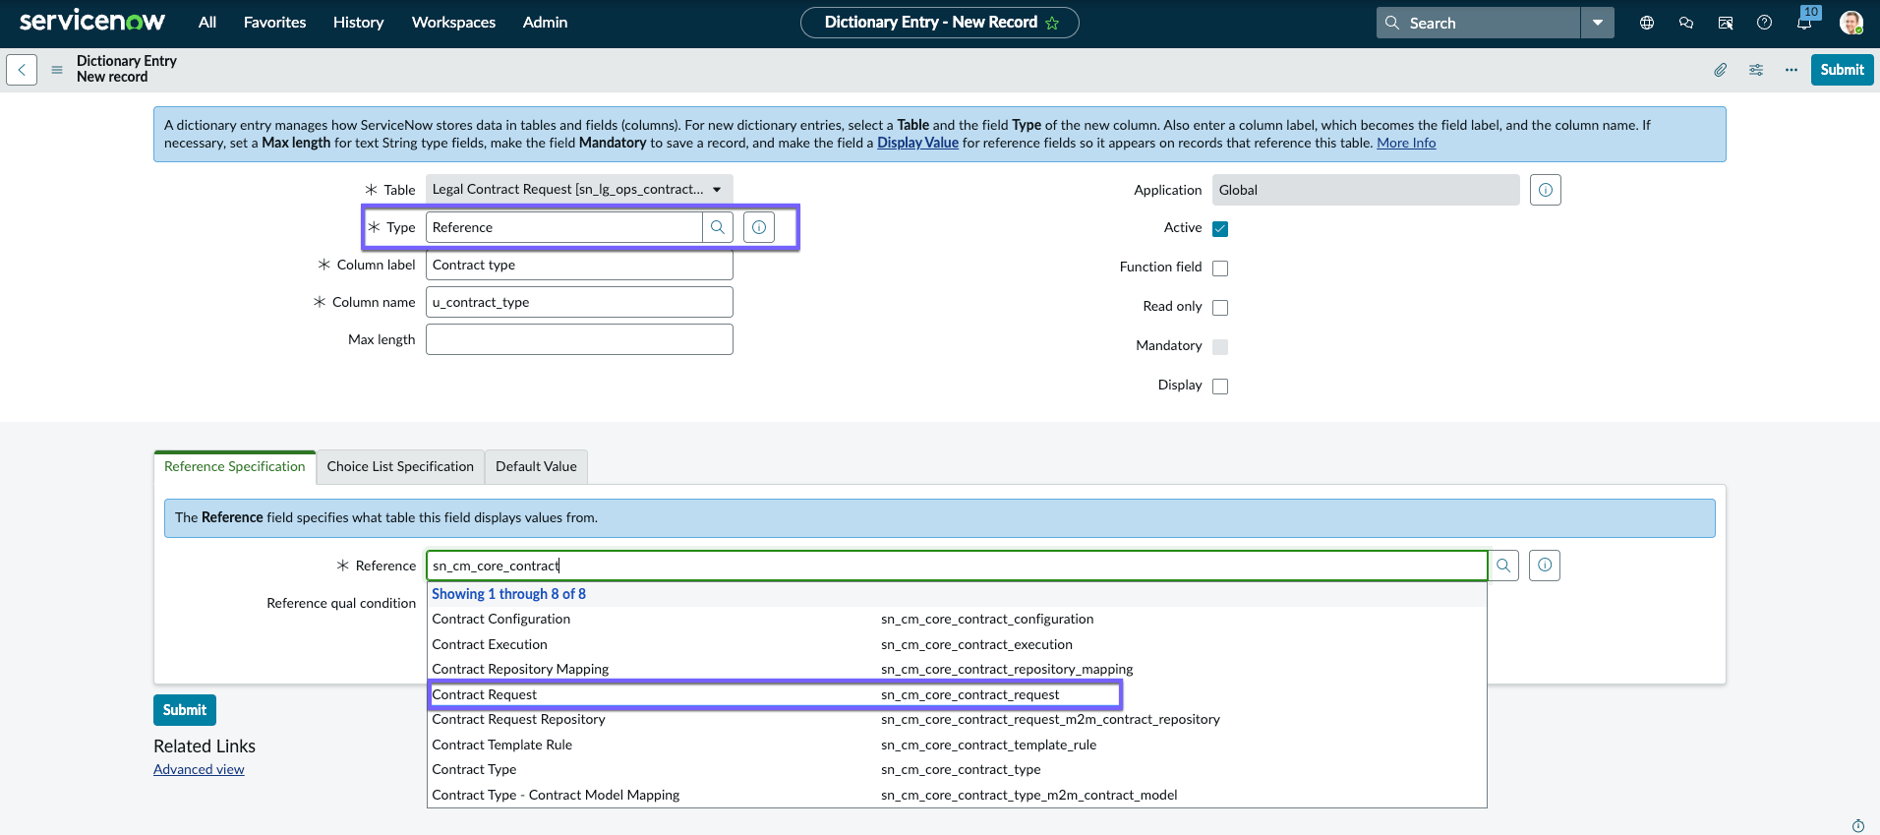This screenshot has width=1880, height=835.
Task: Click the Dictionary Entry - New Record title pill
Action: pos(939,23)
